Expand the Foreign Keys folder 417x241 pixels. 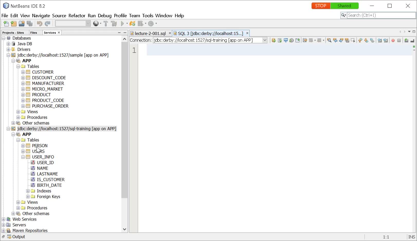(28, 197)
